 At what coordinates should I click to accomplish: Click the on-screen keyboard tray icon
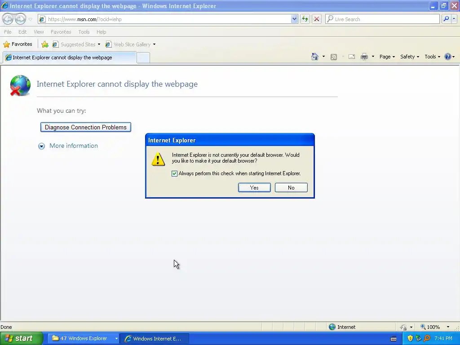click(394, 339)
